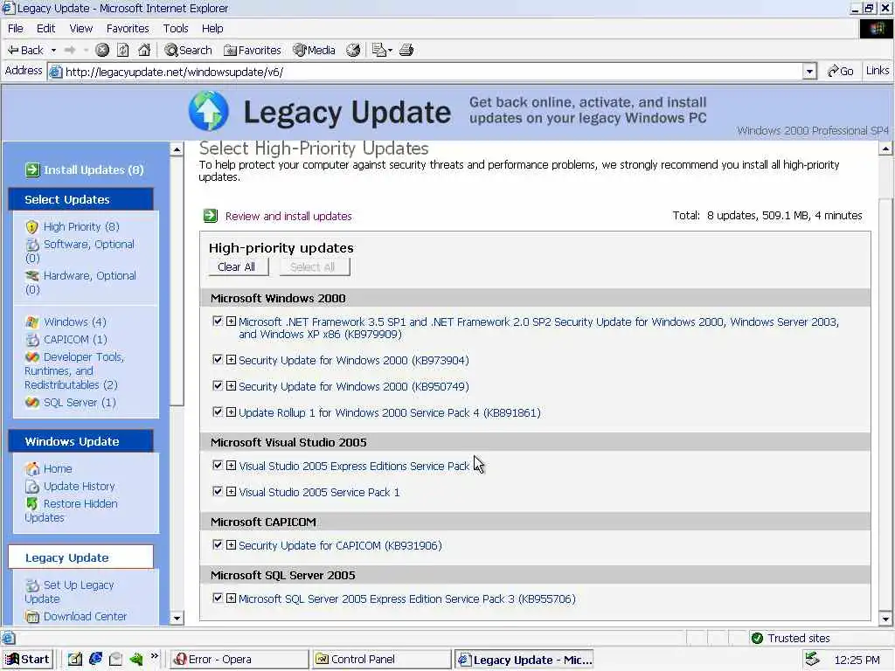The height and width of the screenshot is (671, 895).
Task: Click Review and install updates link
Action: pyautogui.click(x=288, y=217)
